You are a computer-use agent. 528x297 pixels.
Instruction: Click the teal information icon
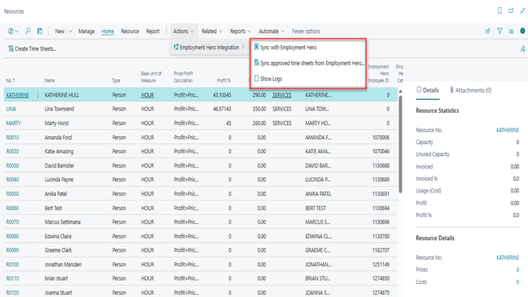pyautogui.click(x=523, y=31)
